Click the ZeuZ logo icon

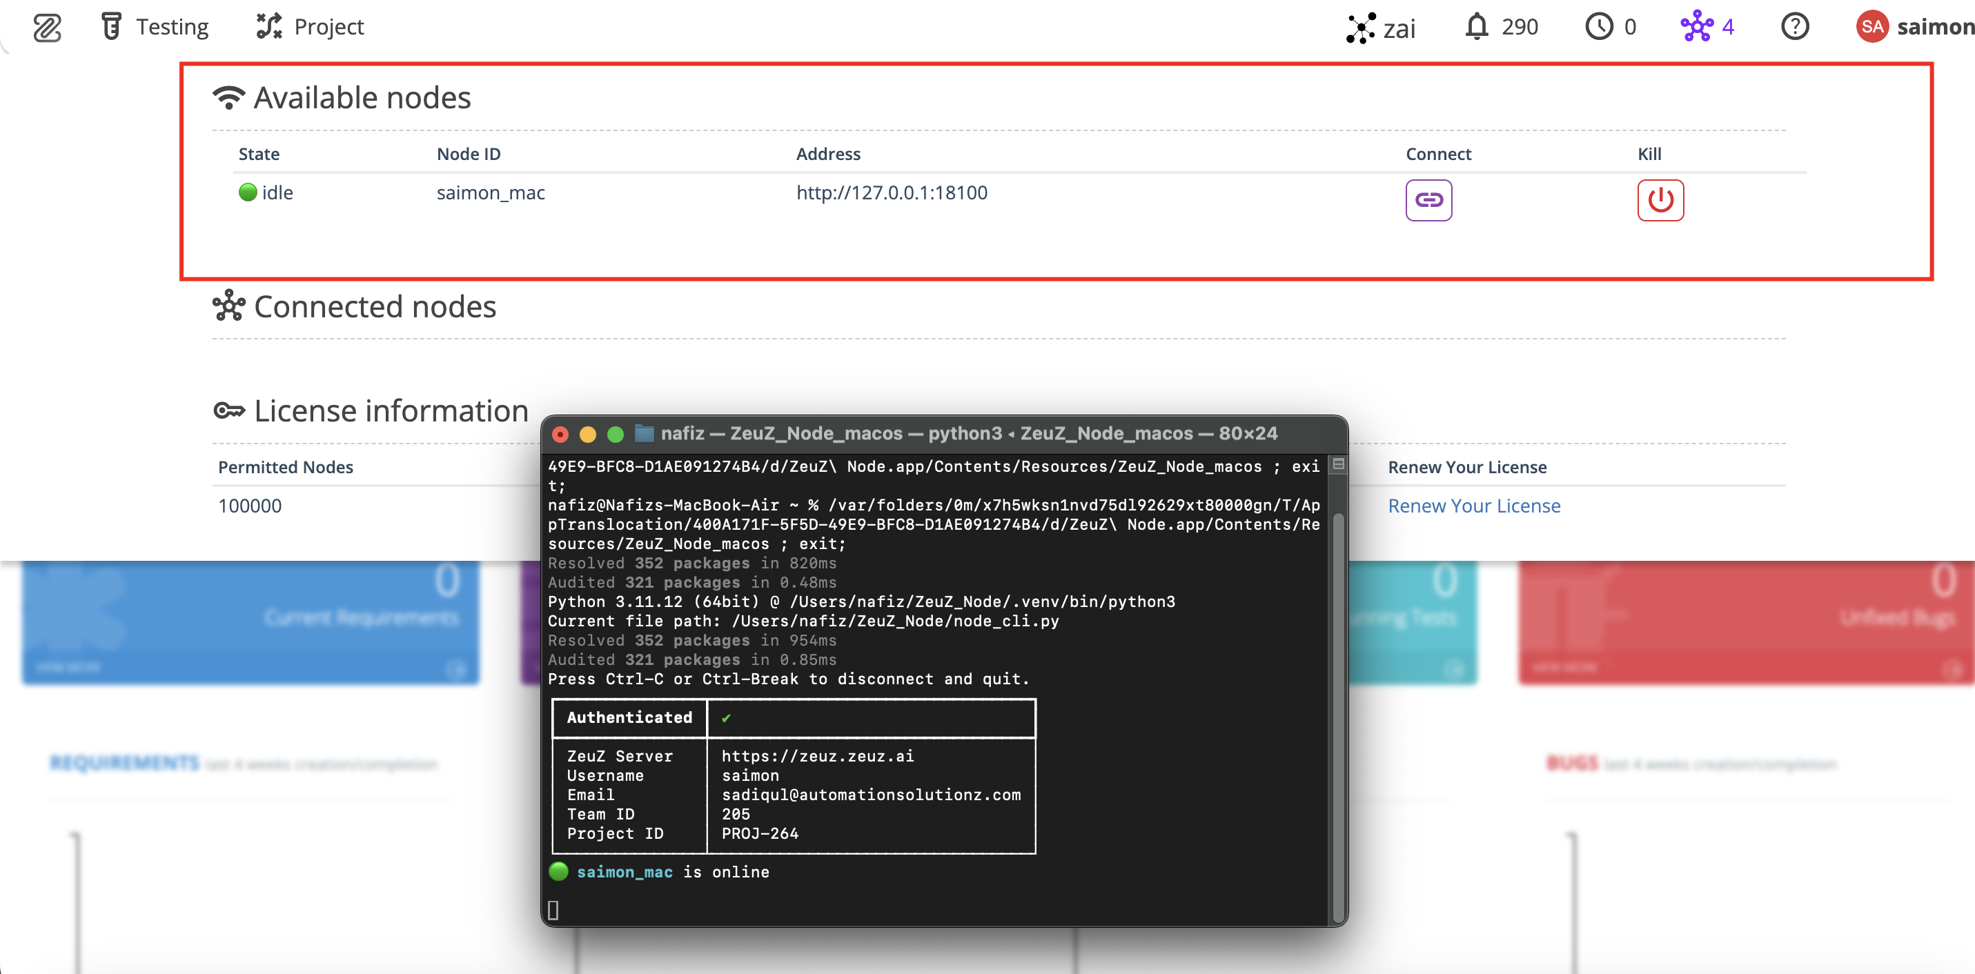click(x=47, y=28)
